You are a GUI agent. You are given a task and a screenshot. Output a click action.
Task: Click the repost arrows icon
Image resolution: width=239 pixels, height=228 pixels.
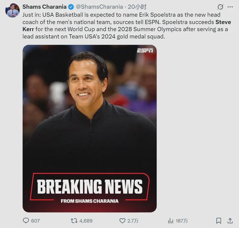click(x=74, y=220)
